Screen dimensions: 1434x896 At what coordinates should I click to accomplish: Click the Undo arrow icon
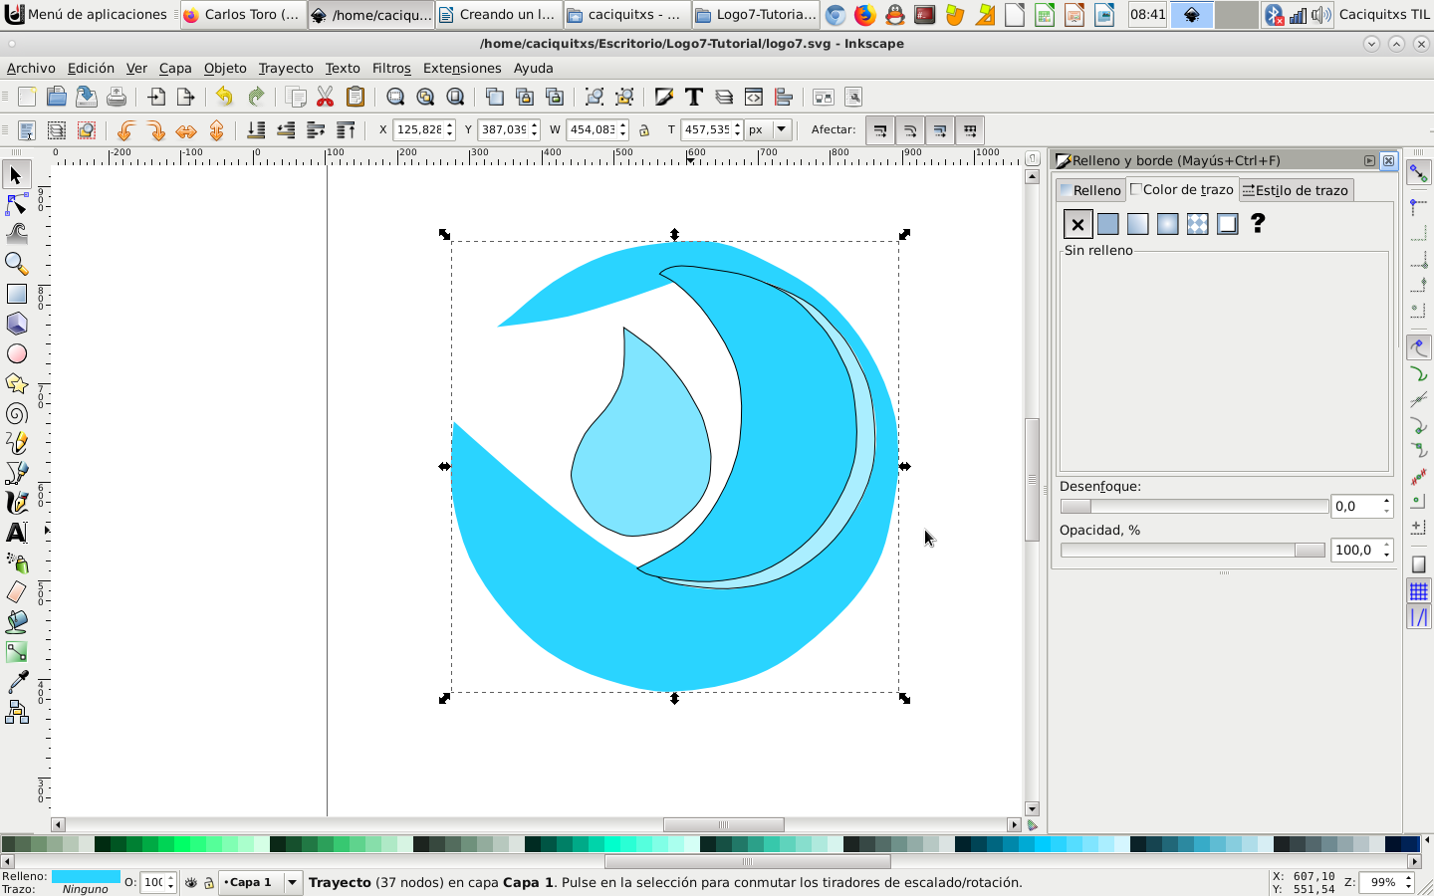click(224, 97)
